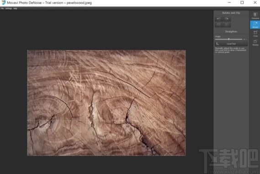Image resolution: width=260 pixels, height=174 pixels.
Task: Select the Rotate tab
Action: coord(255,25)
